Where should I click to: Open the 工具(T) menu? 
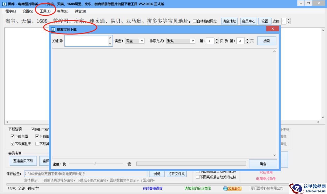pos(45,11)
